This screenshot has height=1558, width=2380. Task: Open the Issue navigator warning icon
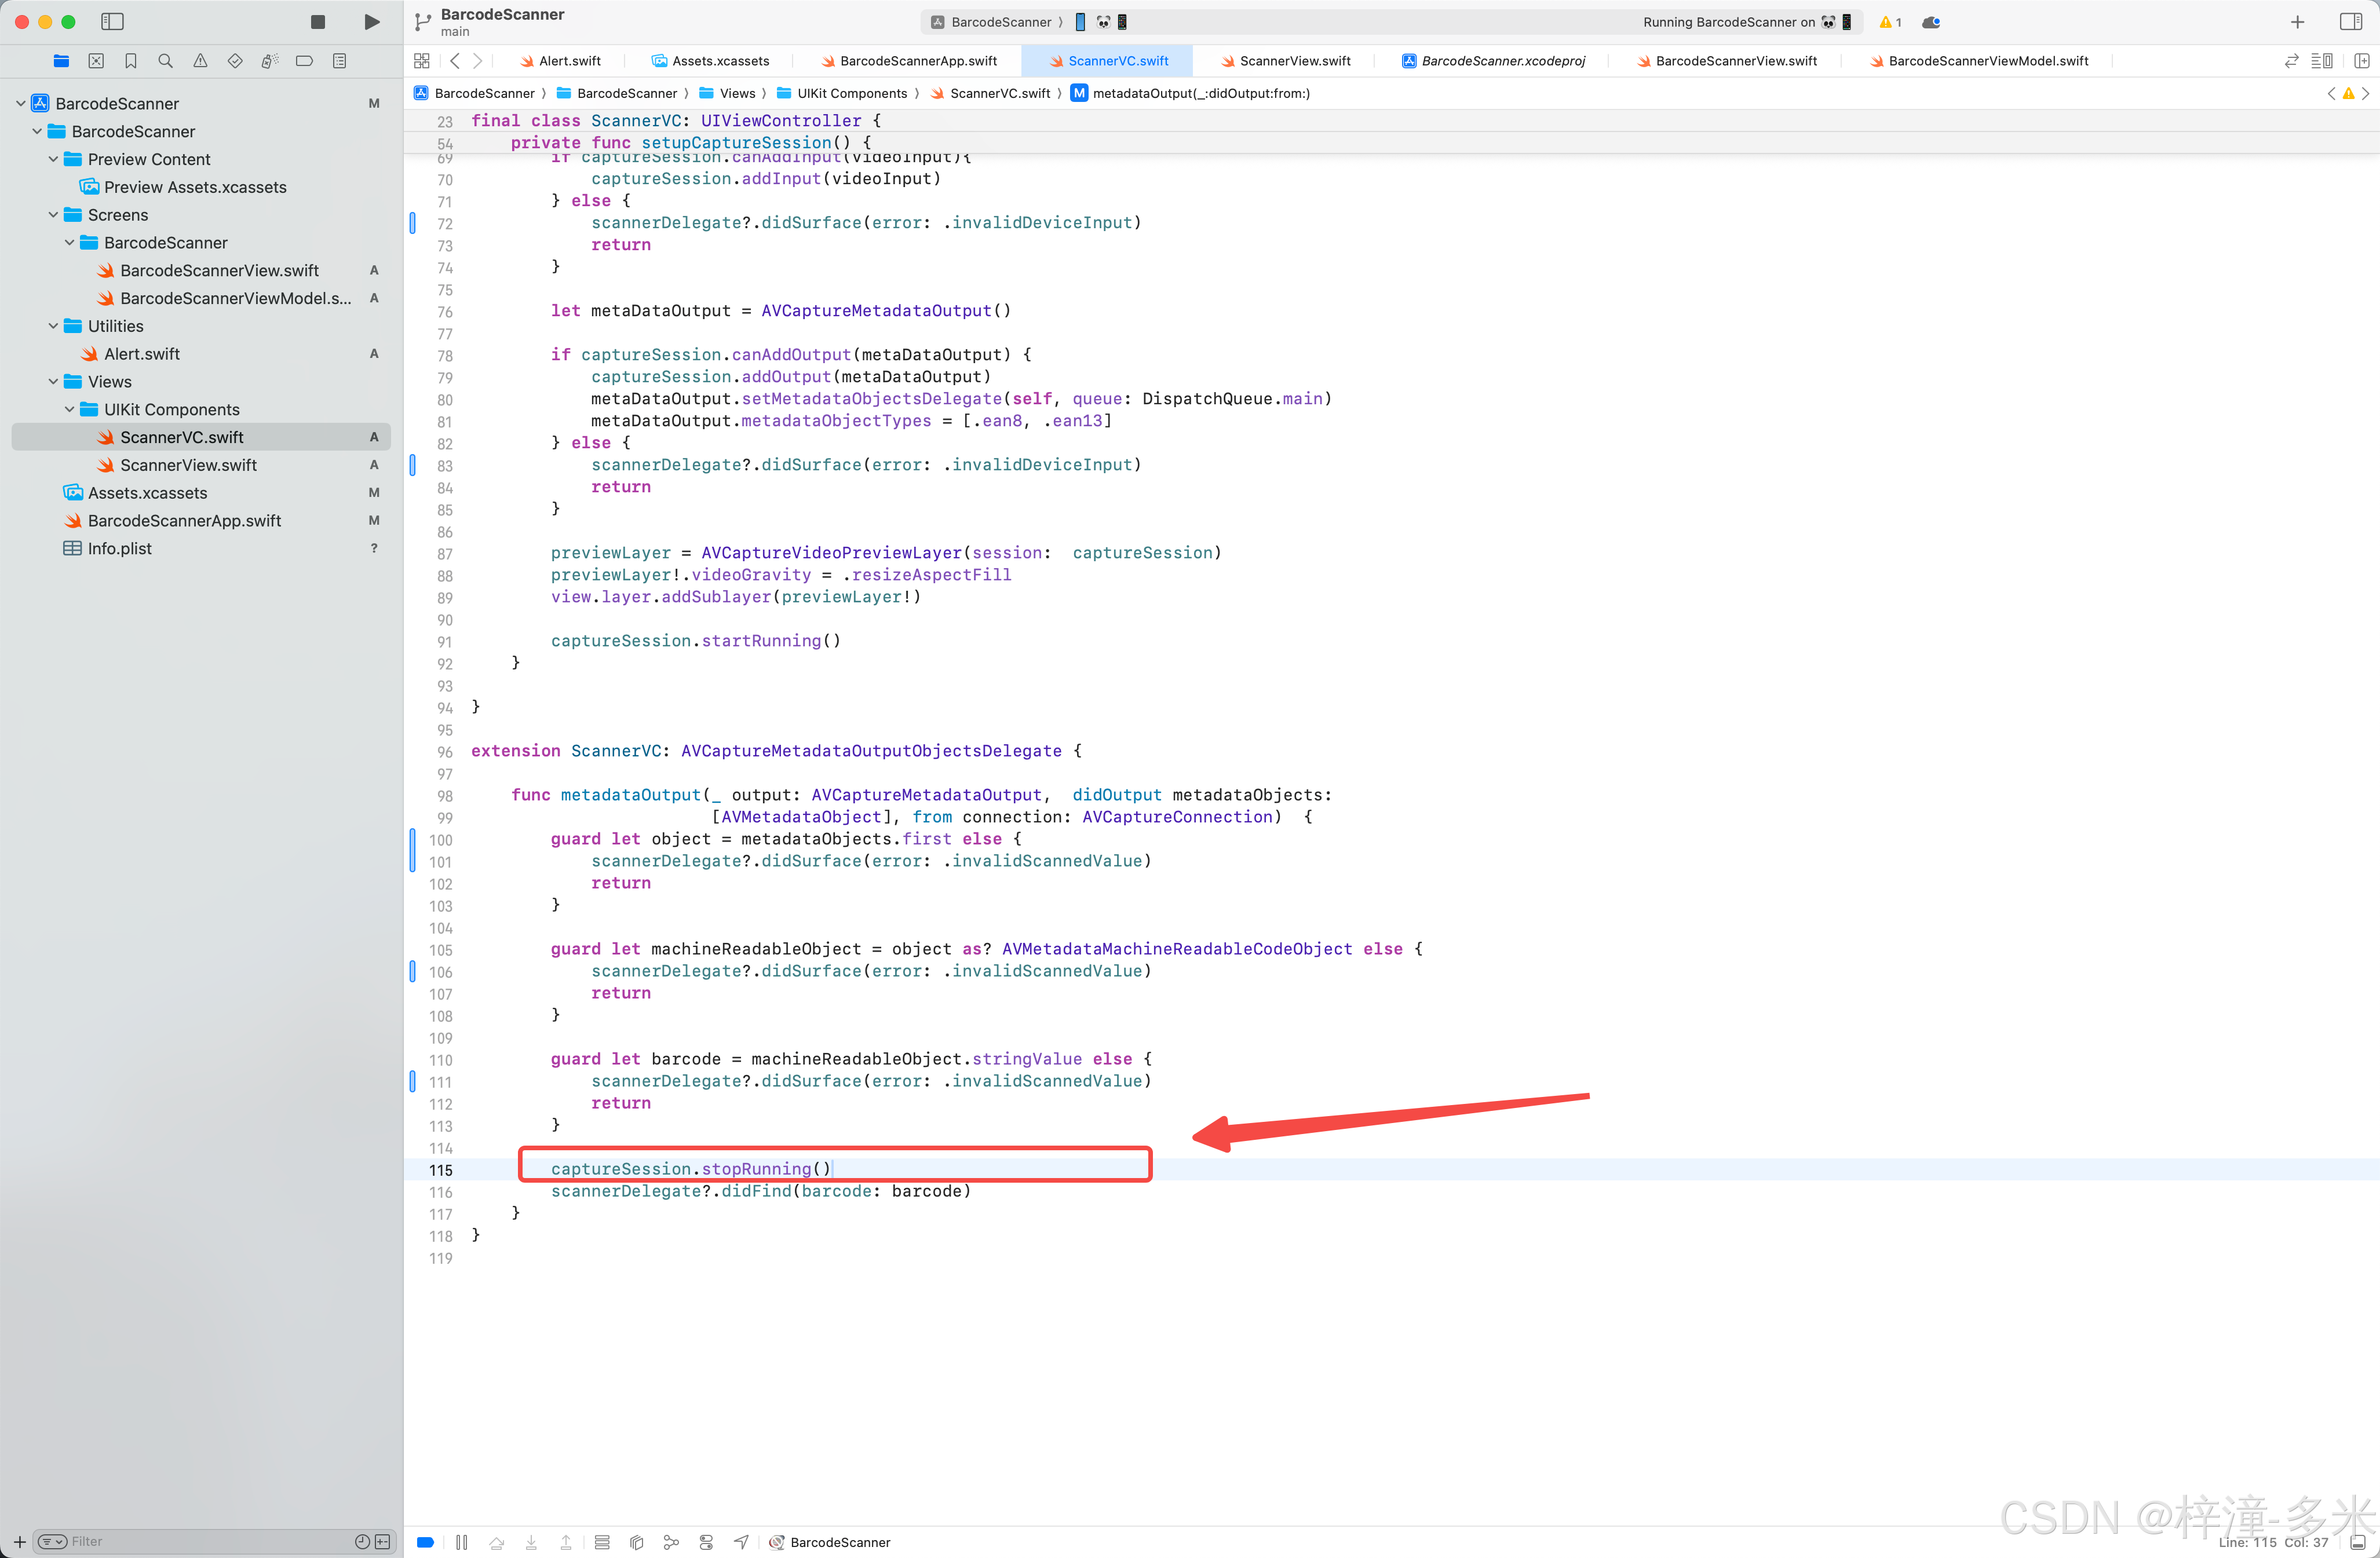[200, 61]
